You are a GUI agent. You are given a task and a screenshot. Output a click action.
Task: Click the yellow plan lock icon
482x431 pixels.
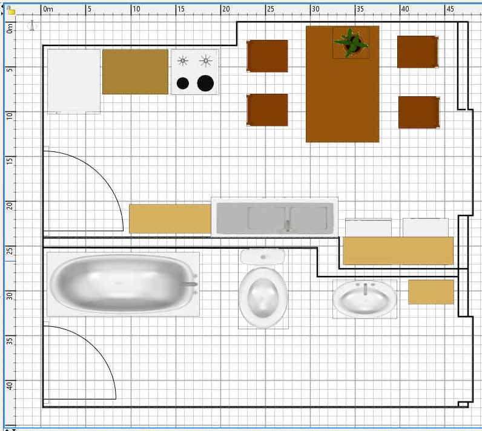(11, 12)
